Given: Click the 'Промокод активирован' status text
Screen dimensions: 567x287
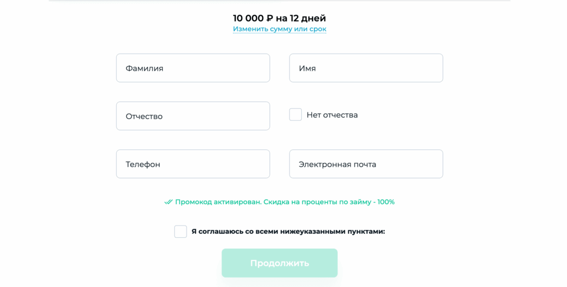Looking at the screenshot, I should [218, 202].
